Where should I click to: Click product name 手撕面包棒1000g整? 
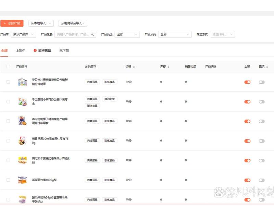click(44, 180)
